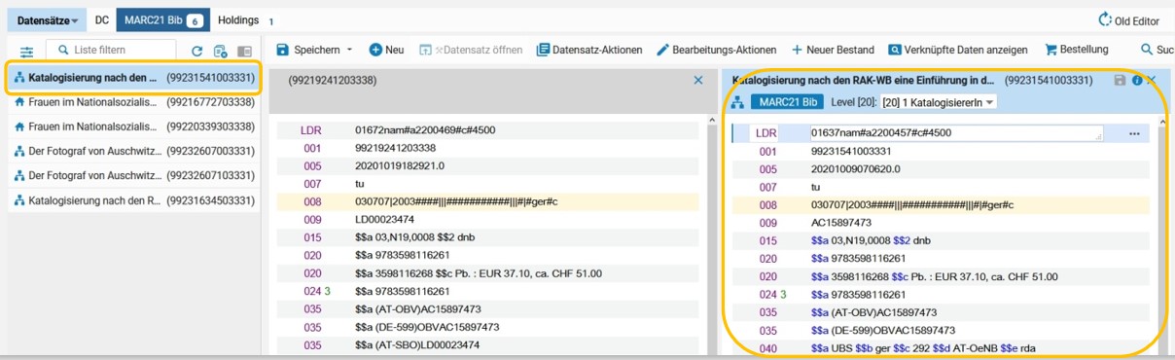
Task: Click the add-record icon beside the refresh icon
Action: (221, 51)
